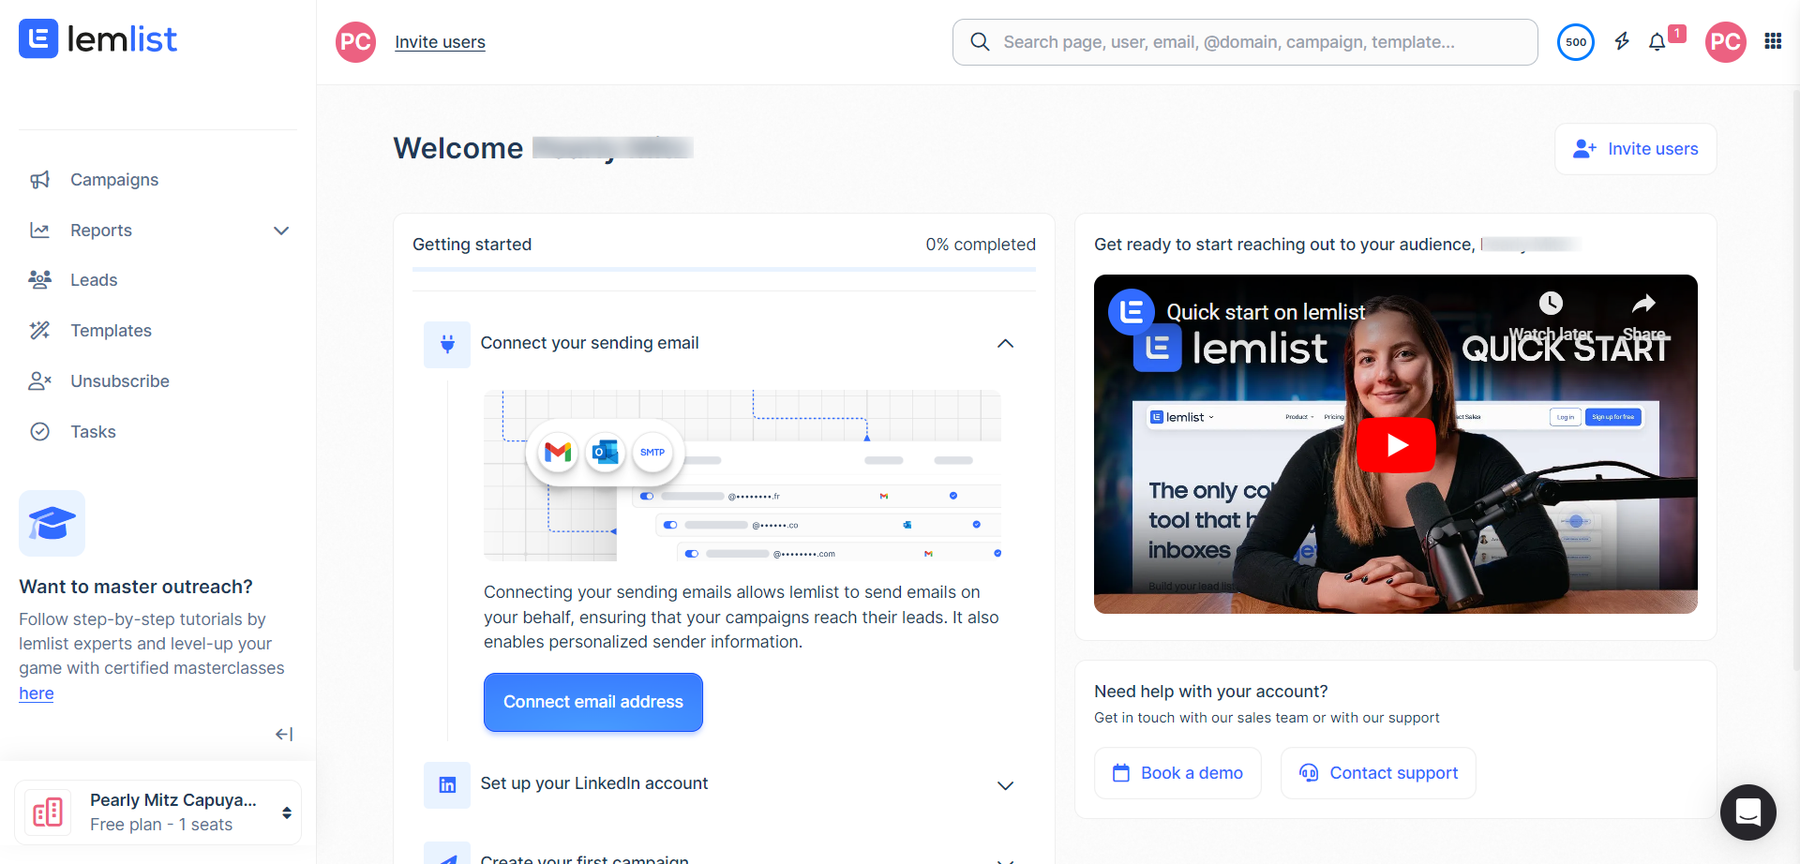Click 'Want to master outreach?' heading
This screenshot has height=864, width=1800.
(136, 587)
